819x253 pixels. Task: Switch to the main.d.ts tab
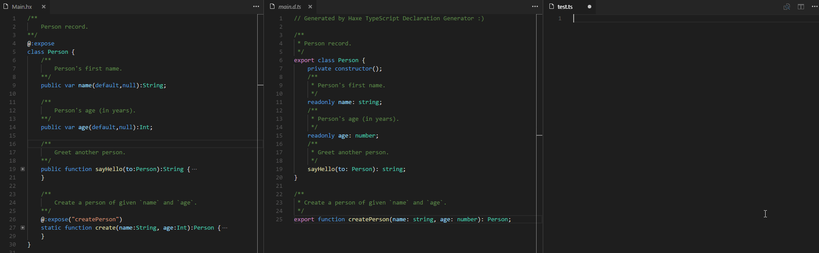coord(289,7)
